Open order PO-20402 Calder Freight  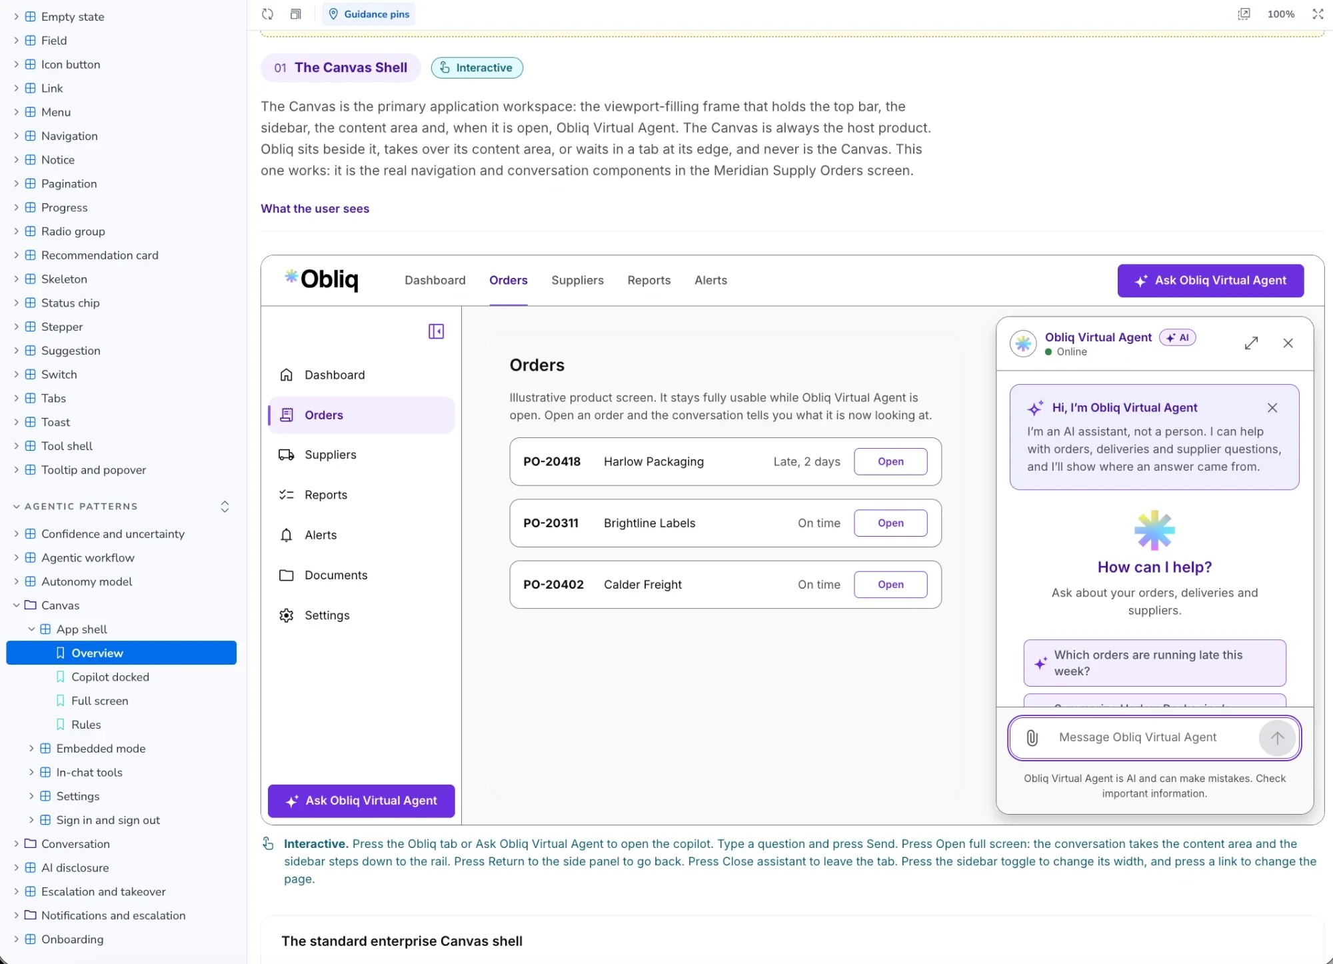click(890, 585)
